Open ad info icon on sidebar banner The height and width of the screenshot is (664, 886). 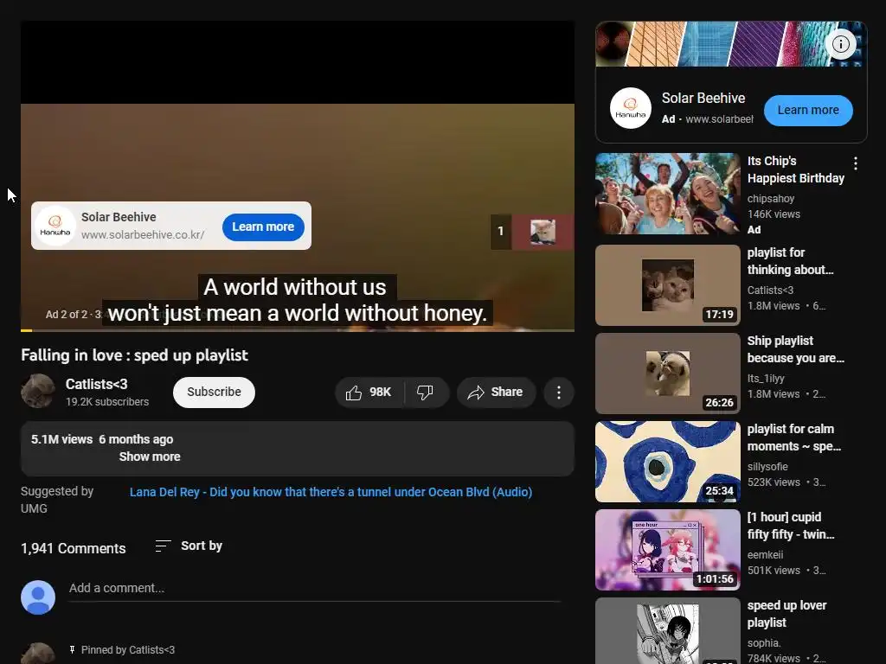pyautogui.click(x=841, y=44)
